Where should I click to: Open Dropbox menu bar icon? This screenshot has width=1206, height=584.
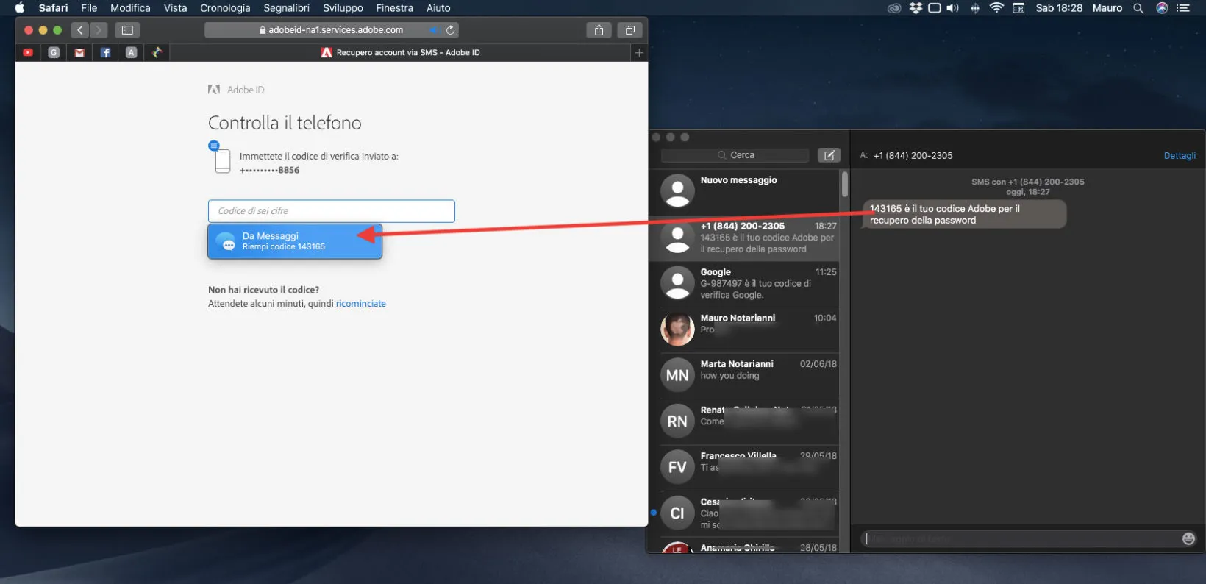(916, 8)
